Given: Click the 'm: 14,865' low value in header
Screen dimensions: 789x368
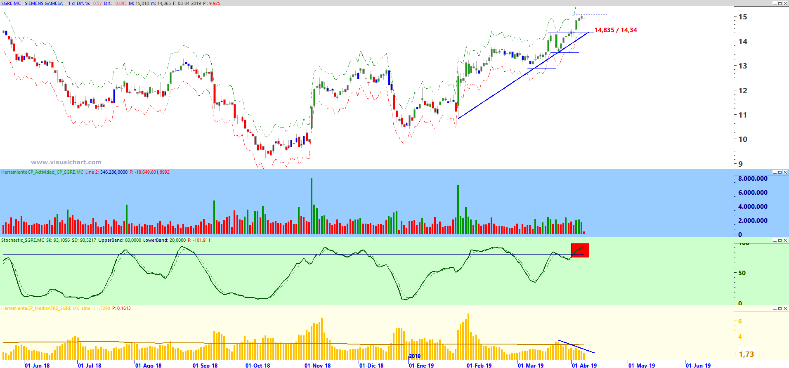Looking at the screenshot, I should [x=161, y=3].
